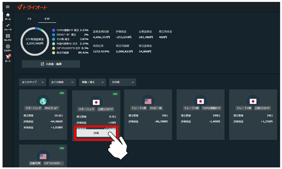Screen dimensions: 282x169
Task: Click 3.87% in the chart legend
Action: pyautogui.click(x=84, y=39)
